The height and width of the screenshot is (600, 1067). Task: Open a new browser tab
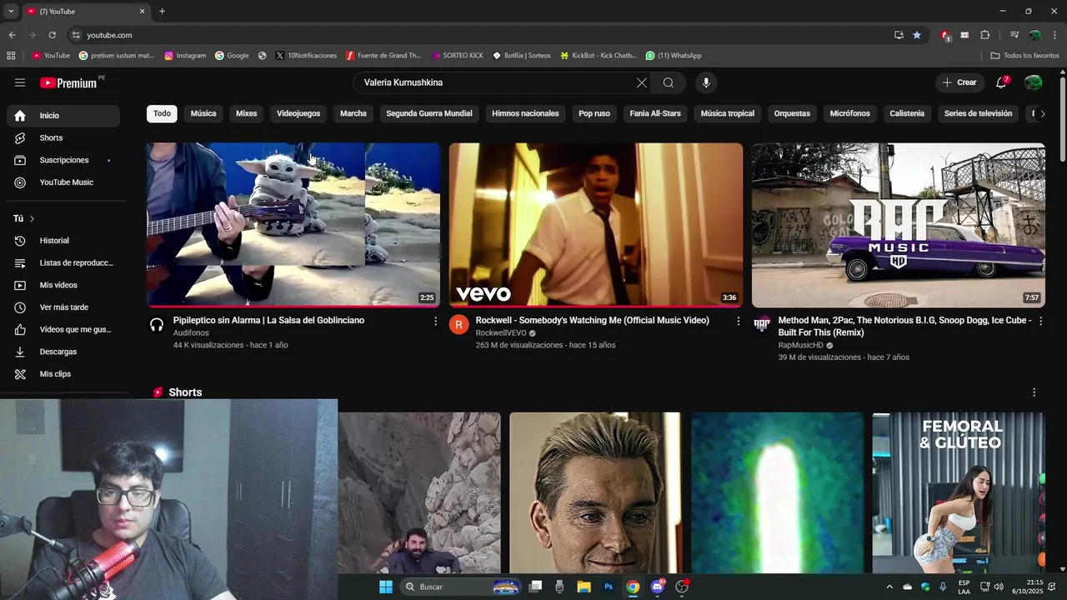(x=162, y=11)
